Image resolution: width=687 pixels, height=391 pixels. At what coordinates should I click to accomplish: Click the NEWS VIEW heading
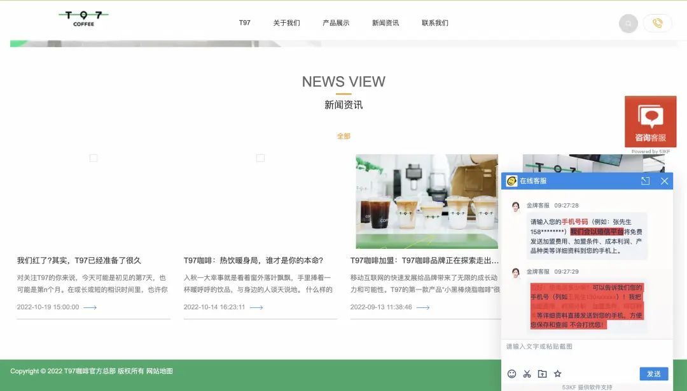point(343,82)
